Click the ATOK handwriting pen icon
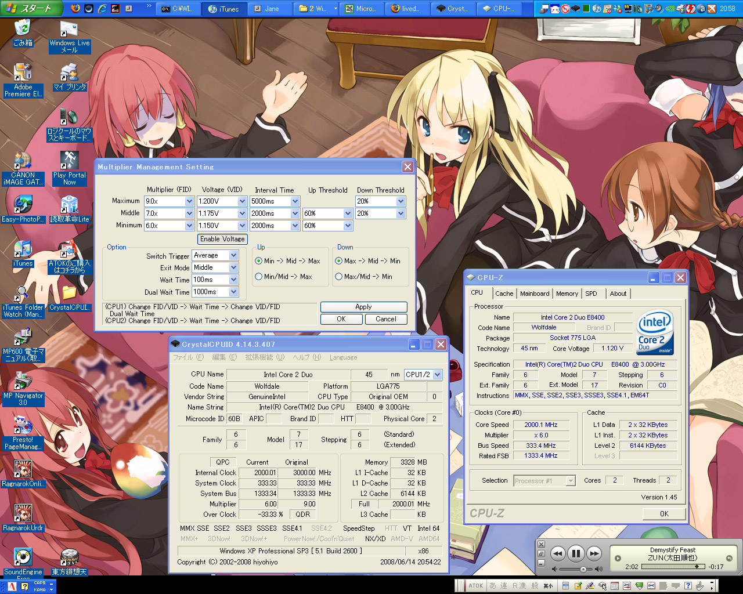Screen dimensions: 743x594 [590, 586]
